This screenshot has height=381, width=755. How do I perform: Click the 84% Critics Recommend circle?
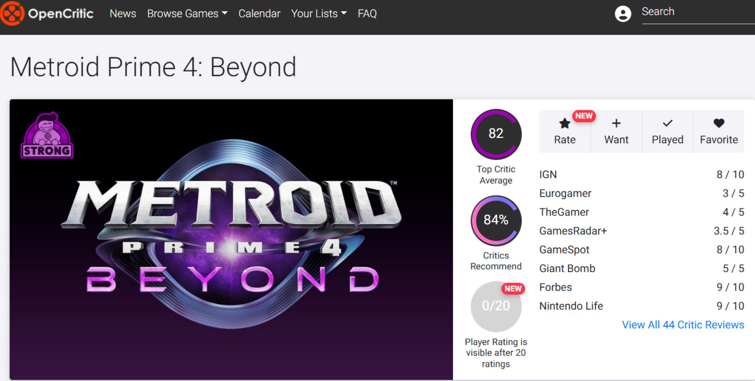tap(496, 221)
